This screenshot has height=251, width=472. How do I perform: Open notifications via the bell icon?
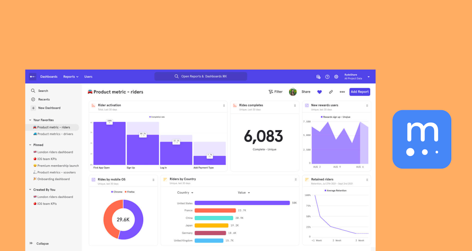coord(318,77)
